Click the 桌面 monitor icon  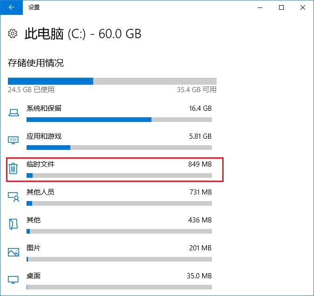click(x=14, y=280)
